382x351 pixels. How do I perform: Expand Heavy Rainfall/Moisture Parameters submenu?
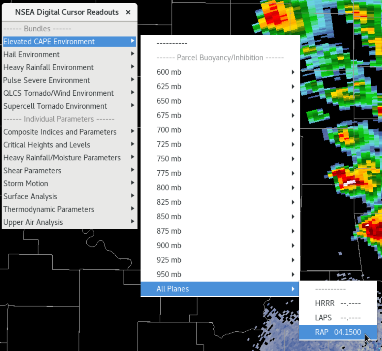pos(70,158)
